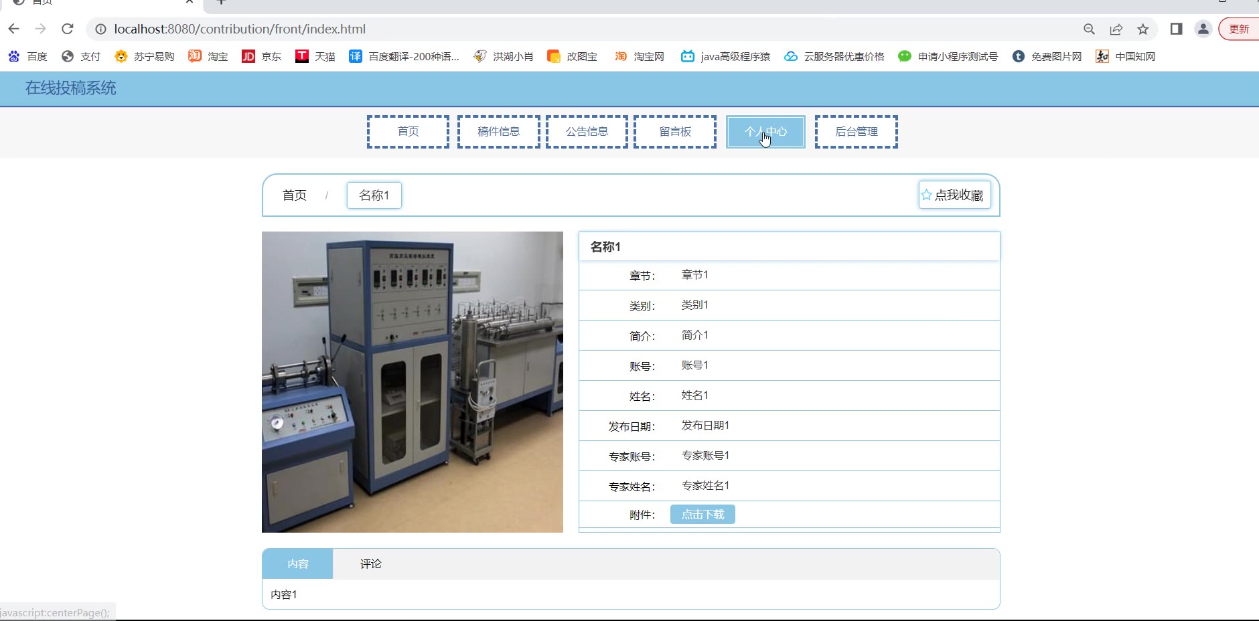Screen dimensions: 1259x621
Task: Click the 专家账号1 value
Action: coord(705,456)
